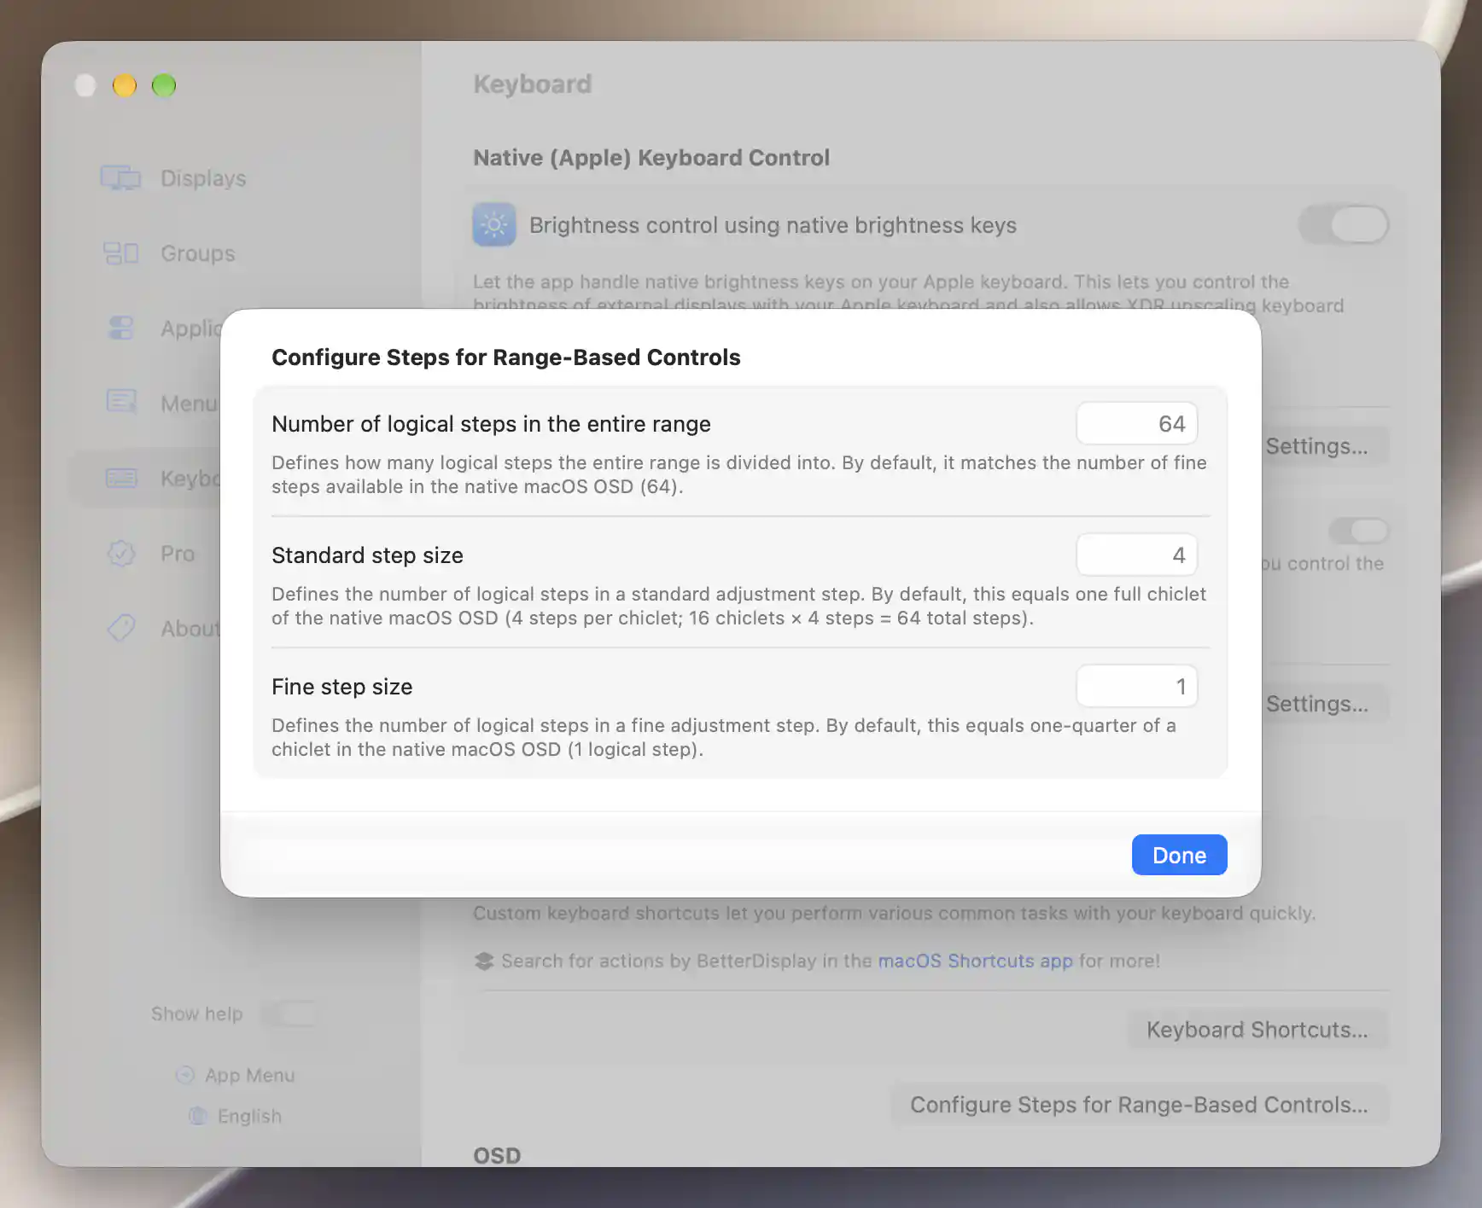
Task: Click the 'Standard step size' label
Action: 367,555
